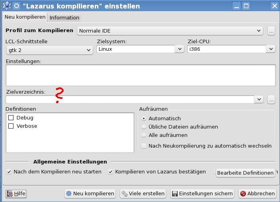Switch to the Information tab
The width and height of the screenshot is (280, 202).
(64, 17)
